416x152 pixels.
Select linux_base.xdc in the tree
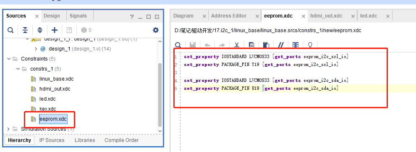click(57, 79)
